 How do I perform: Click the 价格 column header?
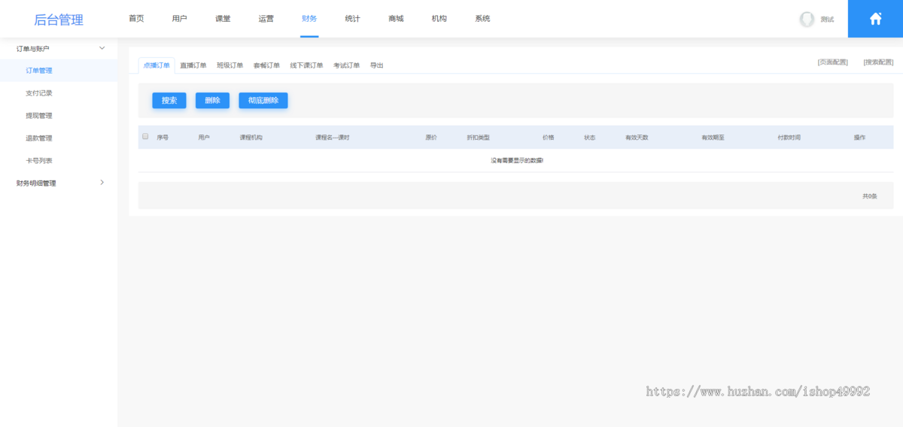point(549,138)
